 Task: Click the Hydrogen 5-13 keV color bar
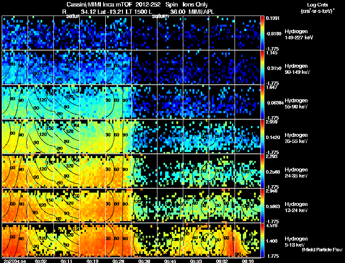coord(262,240)
